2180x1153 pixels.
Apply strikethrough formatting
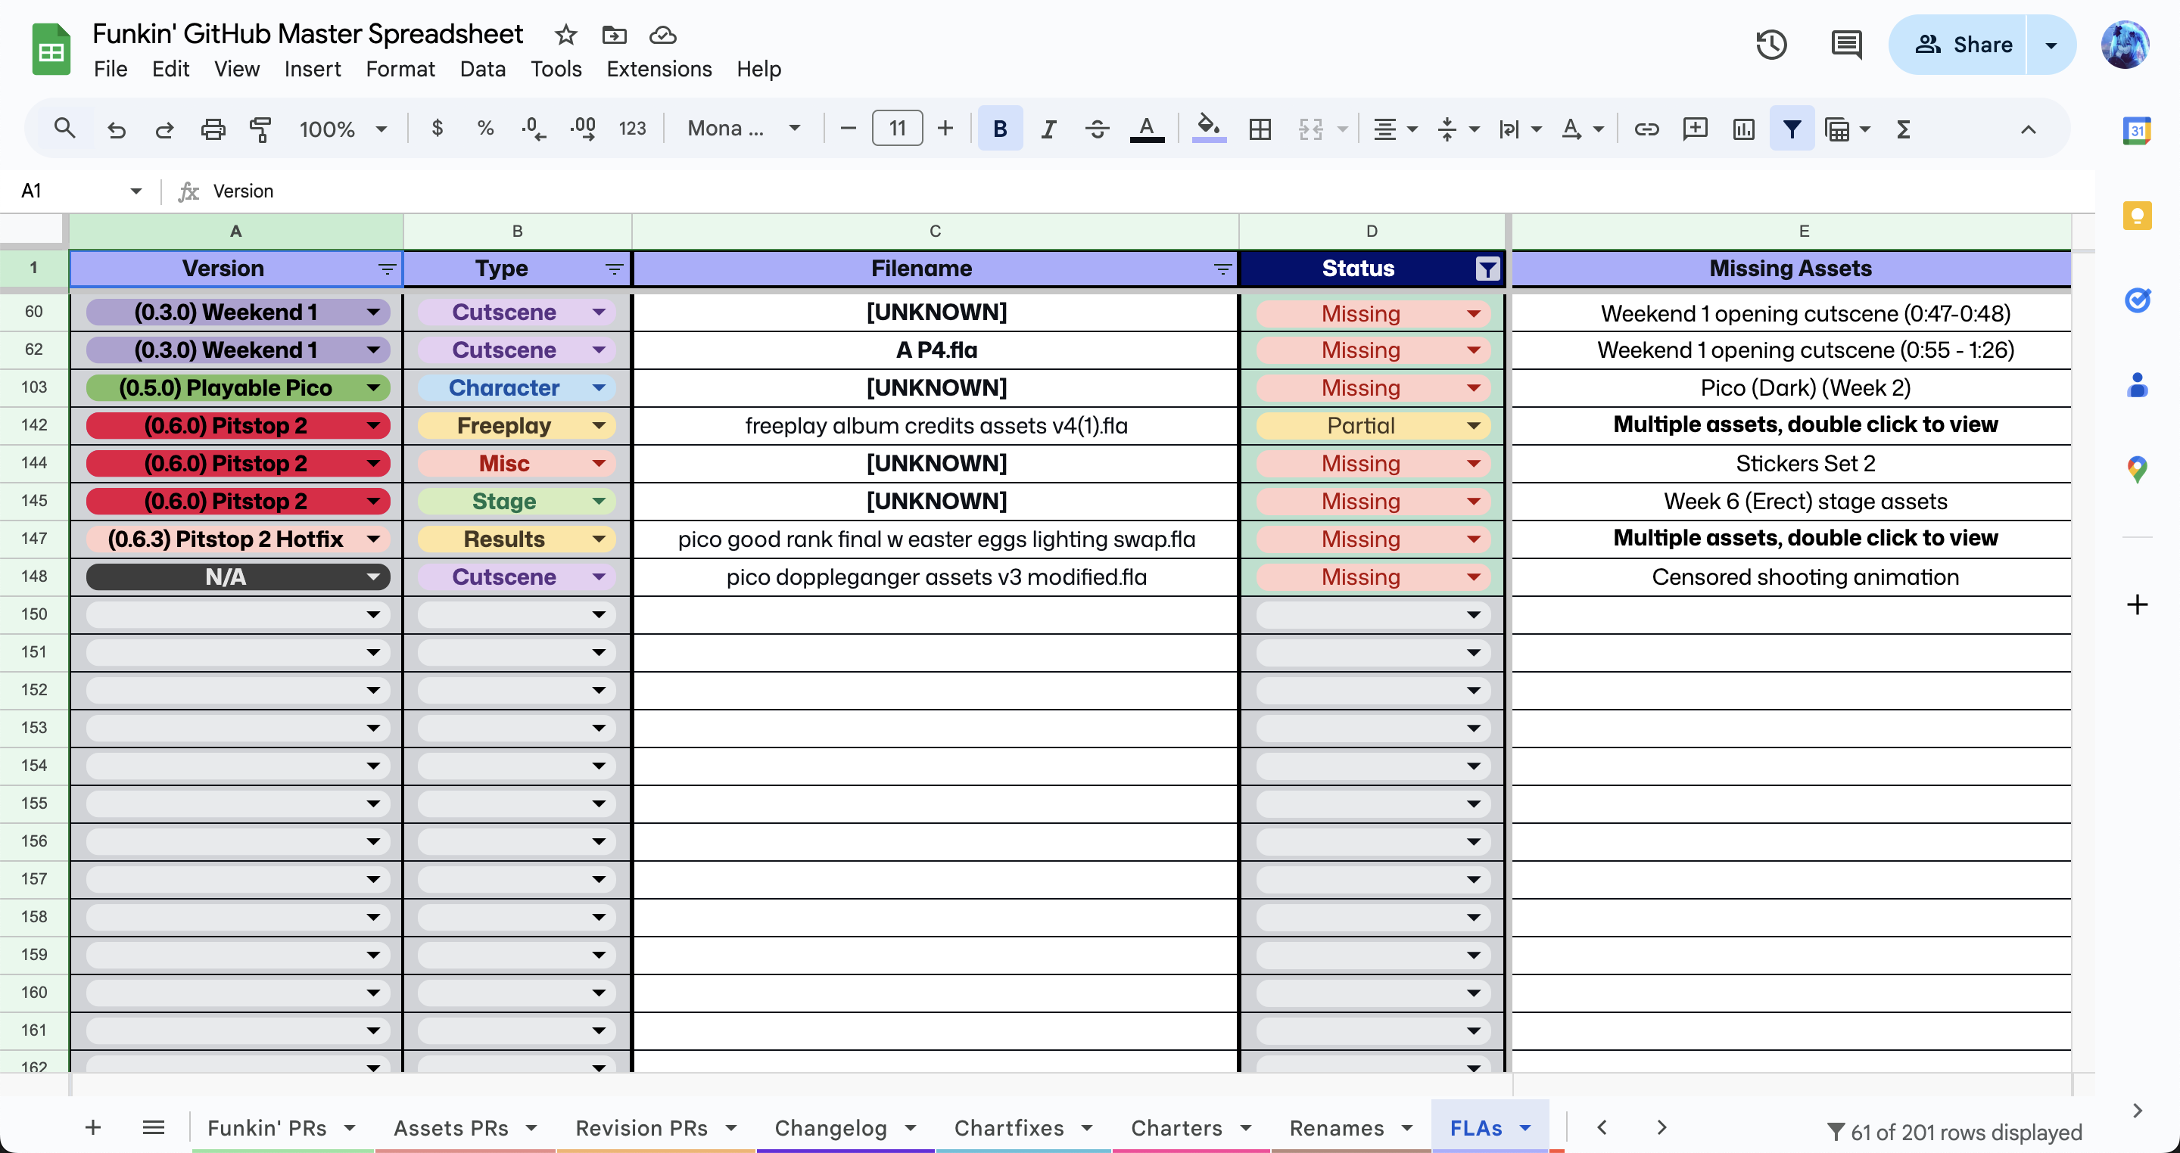point(1097,129)
